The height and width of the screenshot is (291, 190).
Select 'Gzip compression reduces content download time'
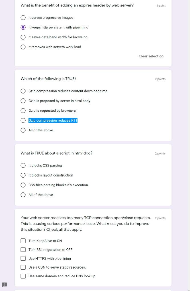[x=23, y=91]
